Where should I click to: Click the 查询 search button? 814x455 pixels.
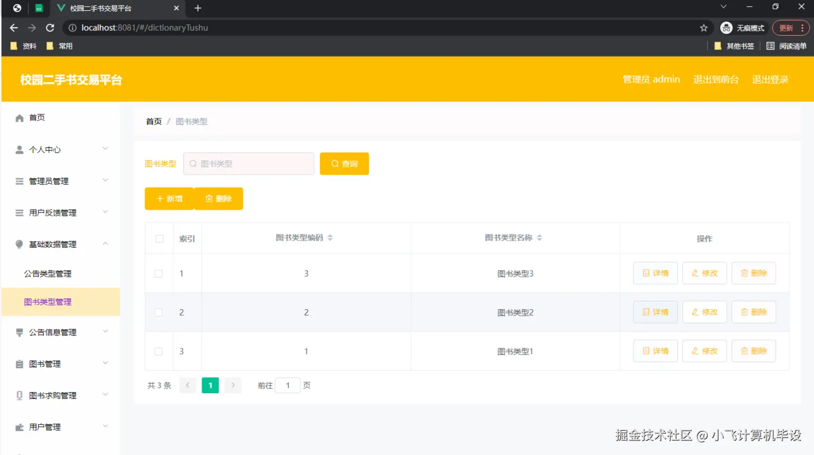[x=344, y=164]
